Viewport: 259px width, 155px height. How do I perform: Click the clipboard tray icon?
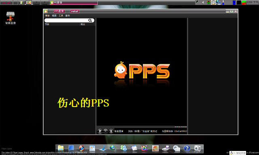213,2
